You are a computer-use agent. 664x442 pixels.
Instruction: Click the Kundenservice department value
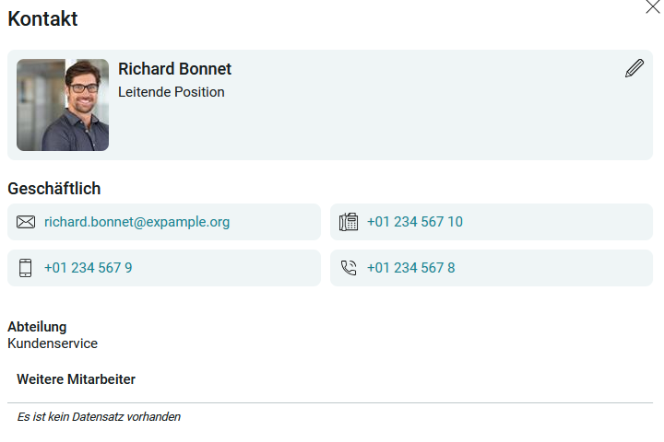point(53,343)
